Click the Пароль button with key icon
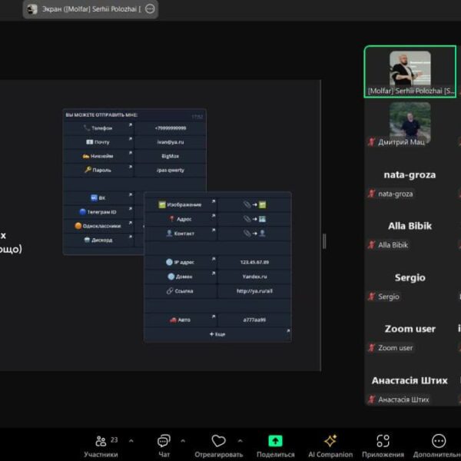Image resolution: width=461 pixels, height=461 pixels. click(x=98, y=170)
